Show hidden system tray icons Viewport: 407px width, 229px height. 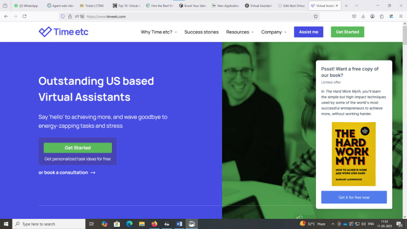click(333, 224)
